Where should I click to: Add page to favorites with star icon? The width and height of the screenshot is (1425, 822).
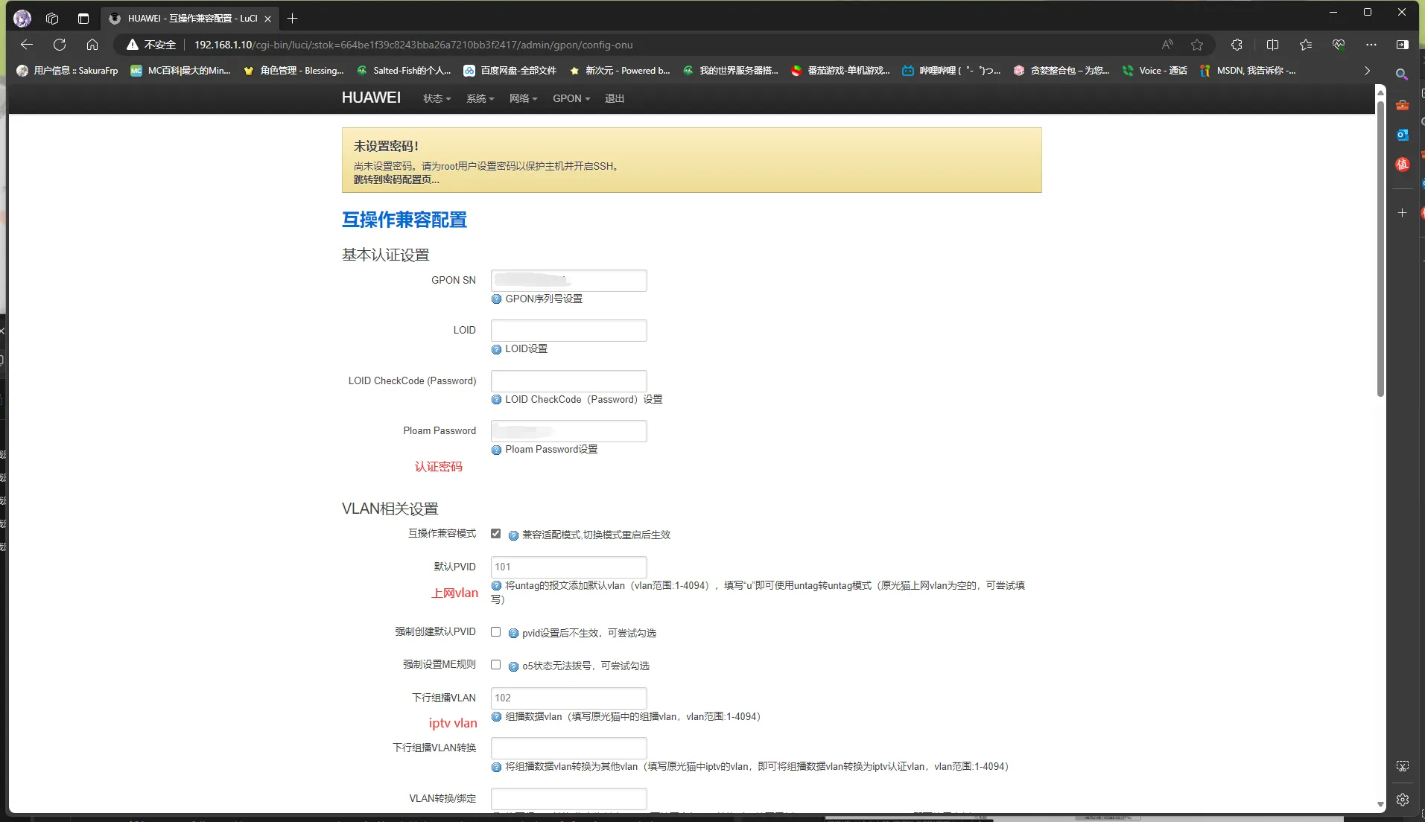(1197, 45)
